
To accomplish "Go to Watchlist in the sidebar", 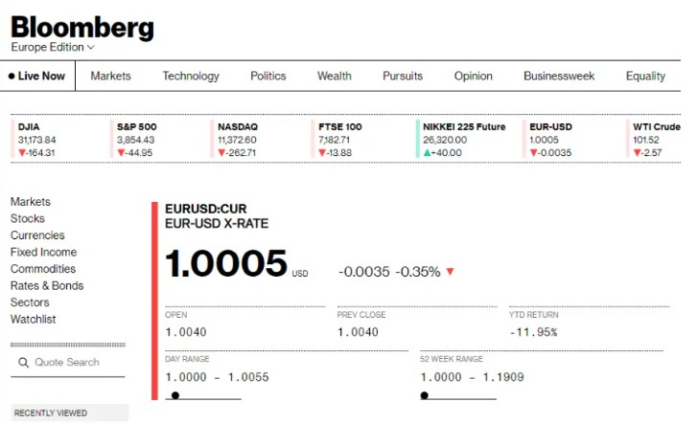I will coord(33,319).
